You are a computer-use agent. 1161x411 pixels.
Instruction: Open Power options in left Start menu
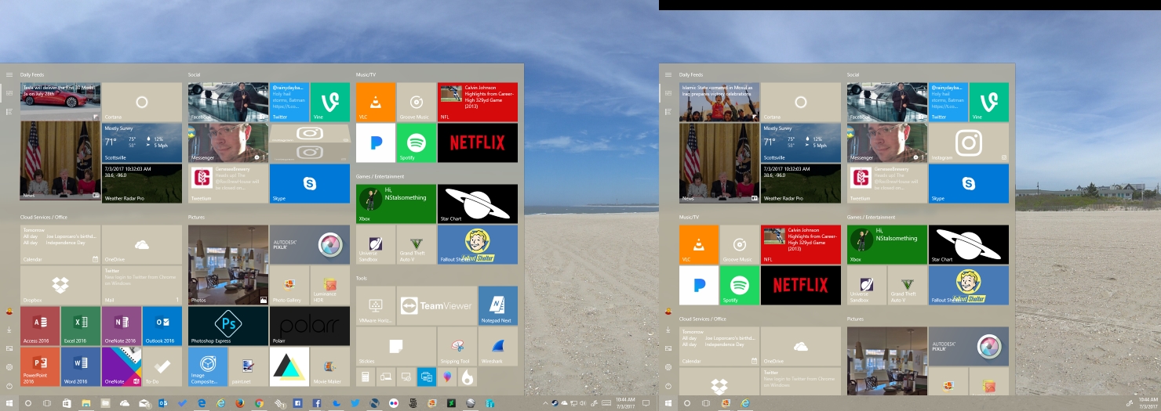coord(9,386)
